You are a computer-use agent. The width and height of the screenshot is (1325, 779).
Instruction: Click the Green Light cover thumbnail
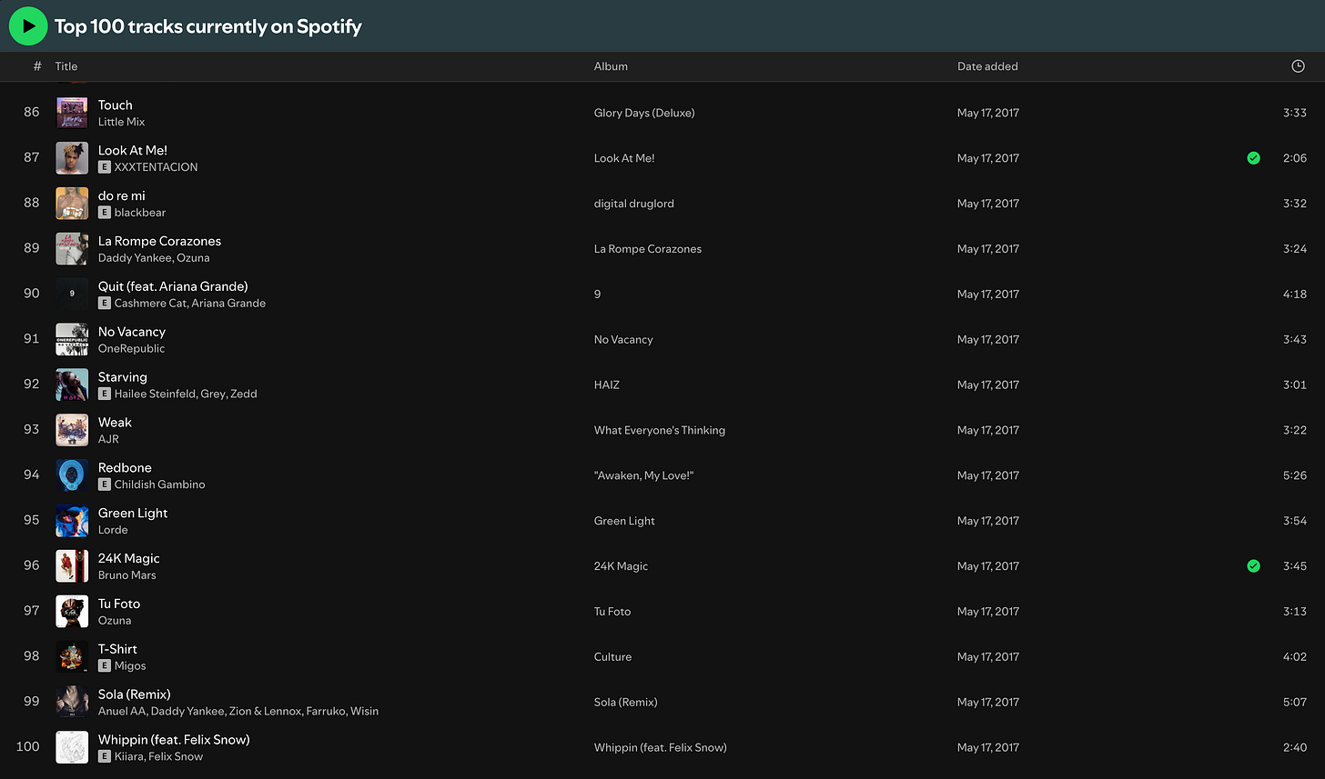pos(72,521)
